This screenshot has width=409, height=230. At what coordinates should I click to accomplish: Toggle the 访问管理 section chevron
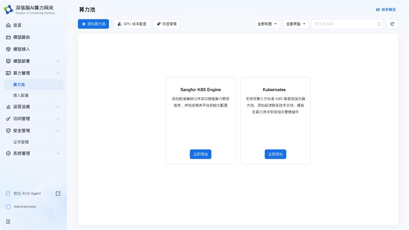click(58, 119)
